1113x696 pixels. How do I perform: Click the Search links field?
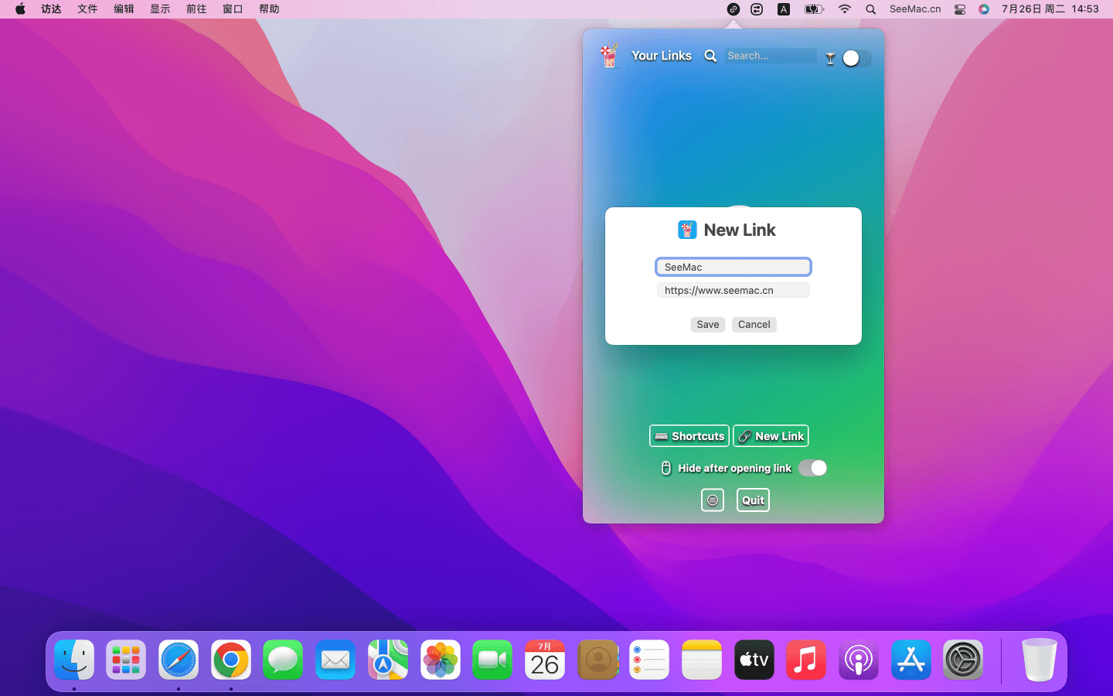[x=770, y=56]
